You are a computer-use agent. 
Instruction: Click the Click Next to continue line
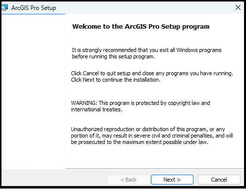(115, 80)
